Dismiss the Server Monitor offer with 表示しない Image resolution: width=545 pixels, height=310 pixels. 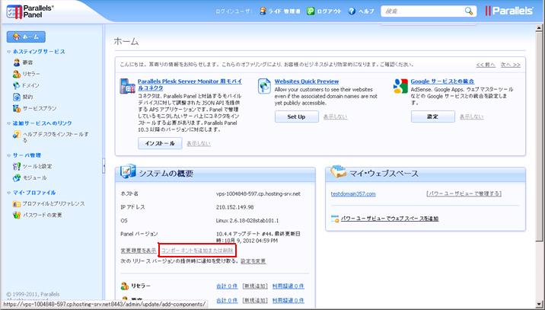(x=199, y=144)
